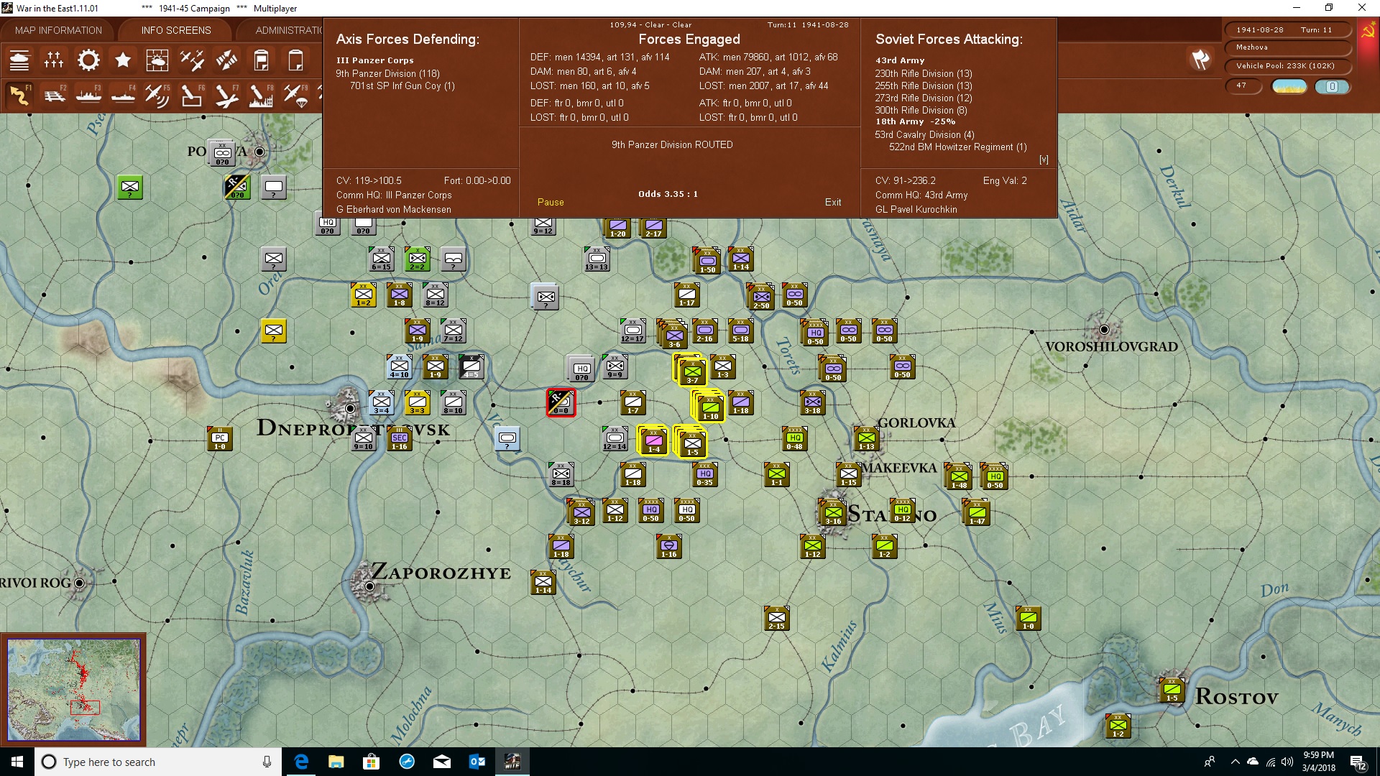Click the Zaporozhye city marker
Image resolution: width=1380 pixels, height=776 pixels.
click(369, 586)
